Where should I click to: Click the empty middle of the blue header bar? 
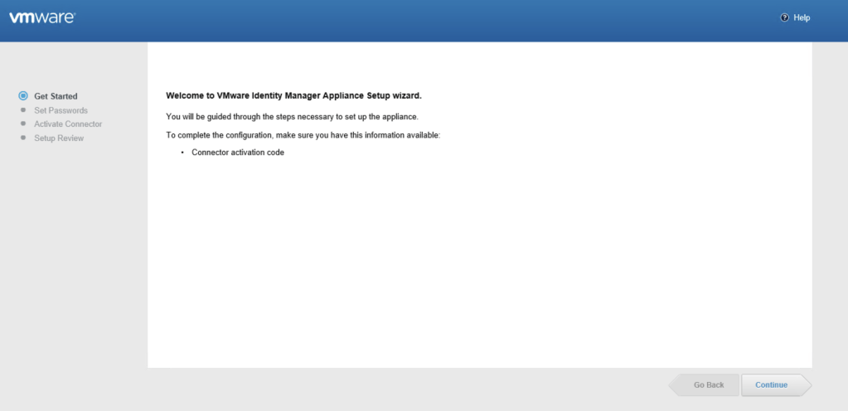pyautogui.click(x=414, y=21)
